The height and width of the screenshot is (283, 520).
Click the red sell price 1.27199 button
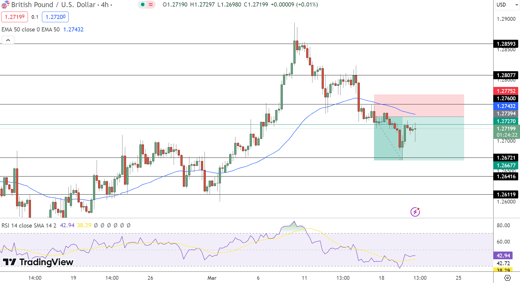point(15,17)
